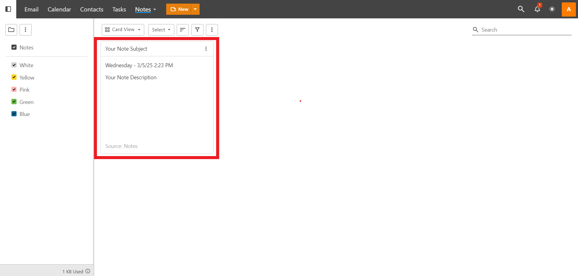Toggle the light/dark theme sun icon
Screen dimensions: 578x276
coord(552,9)
